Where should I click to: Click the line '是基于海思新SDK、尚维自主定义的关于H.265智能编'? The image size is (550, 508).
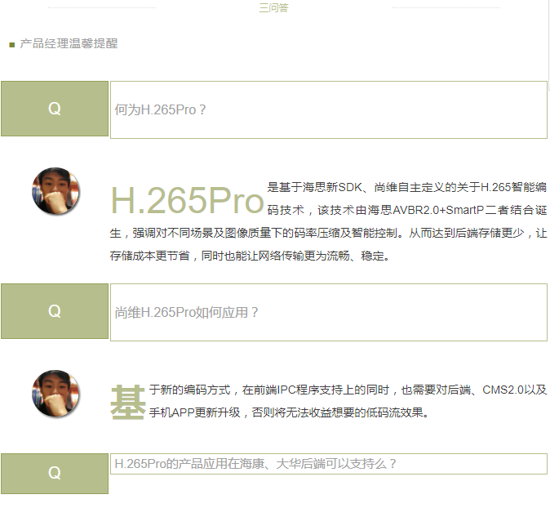pos(407,187)
